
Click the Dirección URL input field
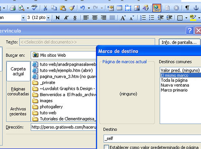point(64,127)
